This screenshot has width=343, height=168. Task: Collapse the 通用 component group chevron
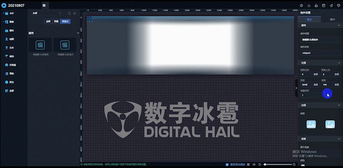(x=78, y=33)
